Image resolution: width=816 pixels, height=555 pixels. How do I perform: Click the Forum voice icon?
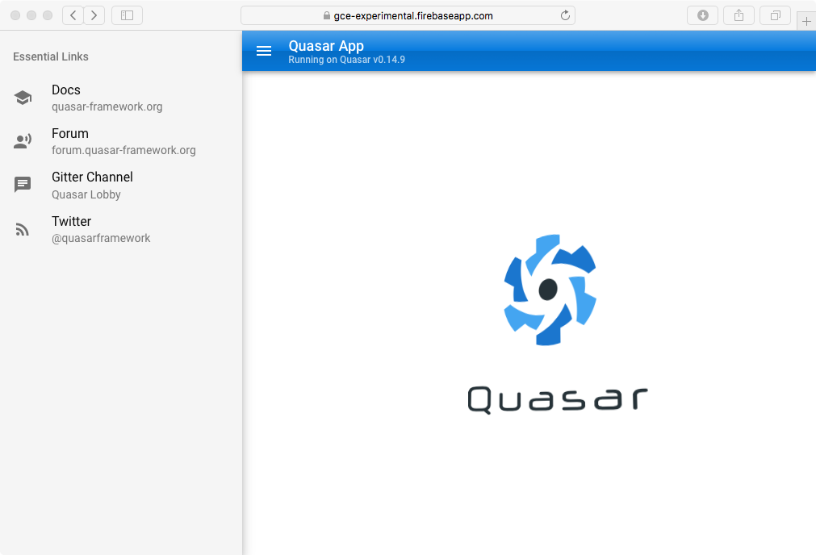pos(23,141)
